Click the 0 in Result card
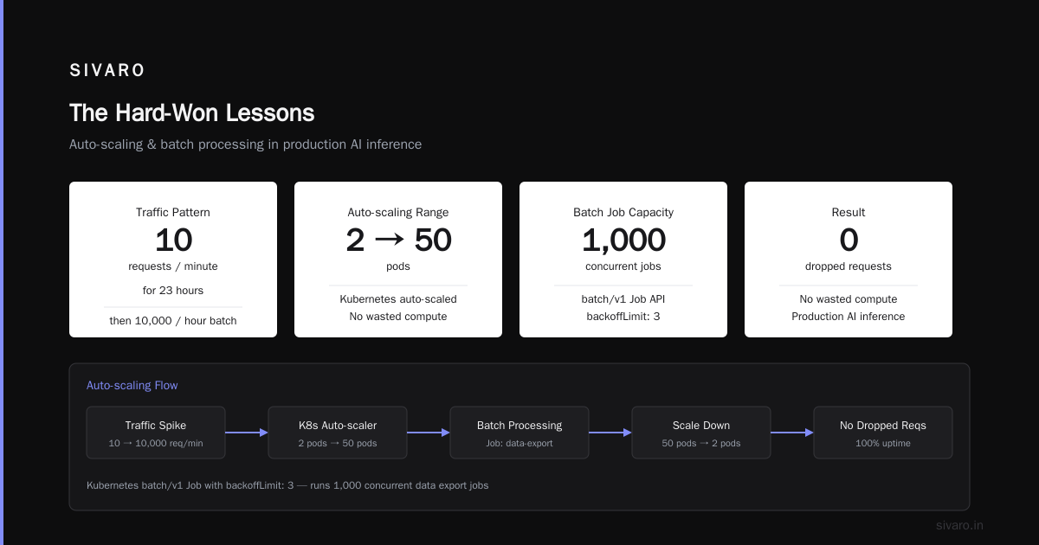This screenshot has height=545, width=1039. pos(849,240)
